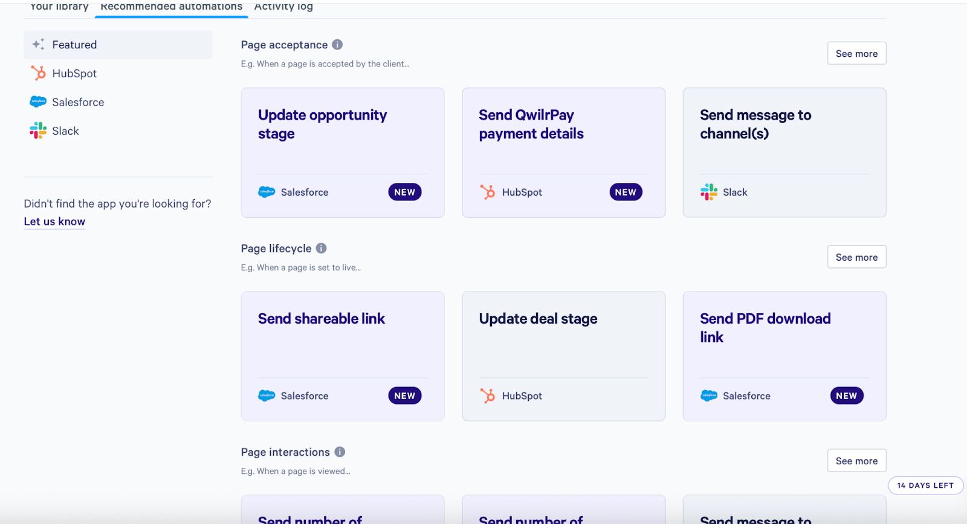
Task: Click the Slack logo in the sidebar
Action: pyautogui.click(x=38, y=130)
